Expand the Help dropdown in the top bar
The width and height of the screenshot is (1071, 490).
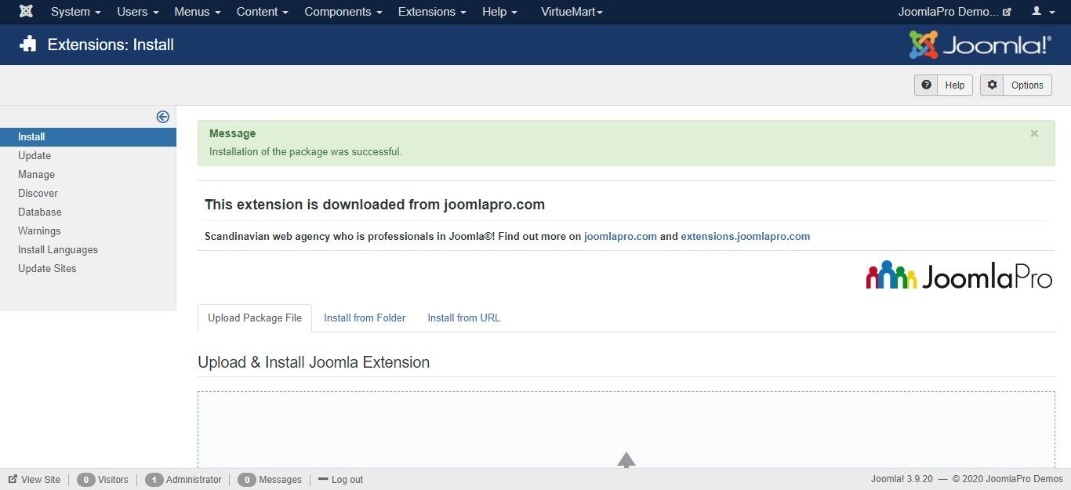(x=499, y=12)
